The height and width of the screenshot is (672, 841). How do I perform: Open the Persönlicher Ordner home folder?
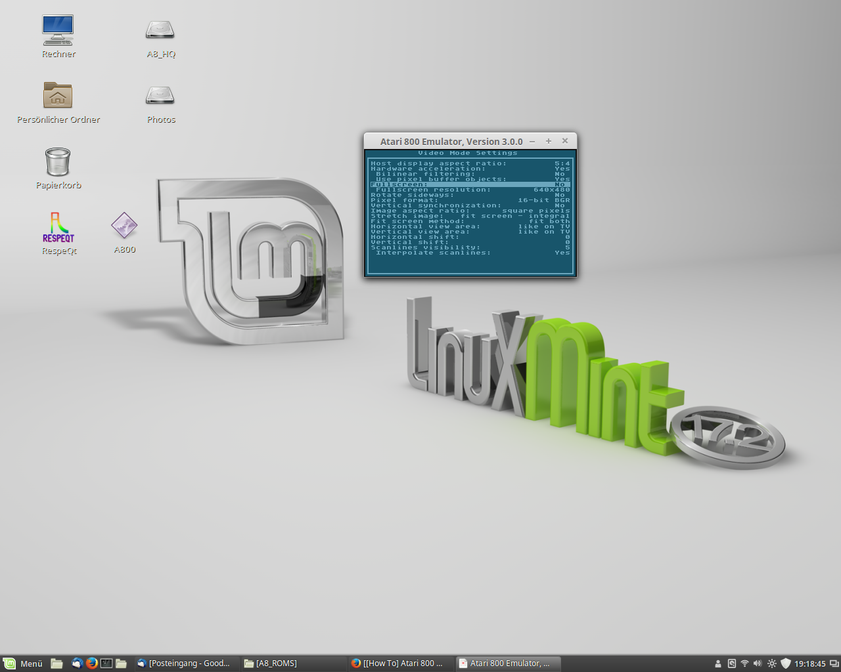58,102
